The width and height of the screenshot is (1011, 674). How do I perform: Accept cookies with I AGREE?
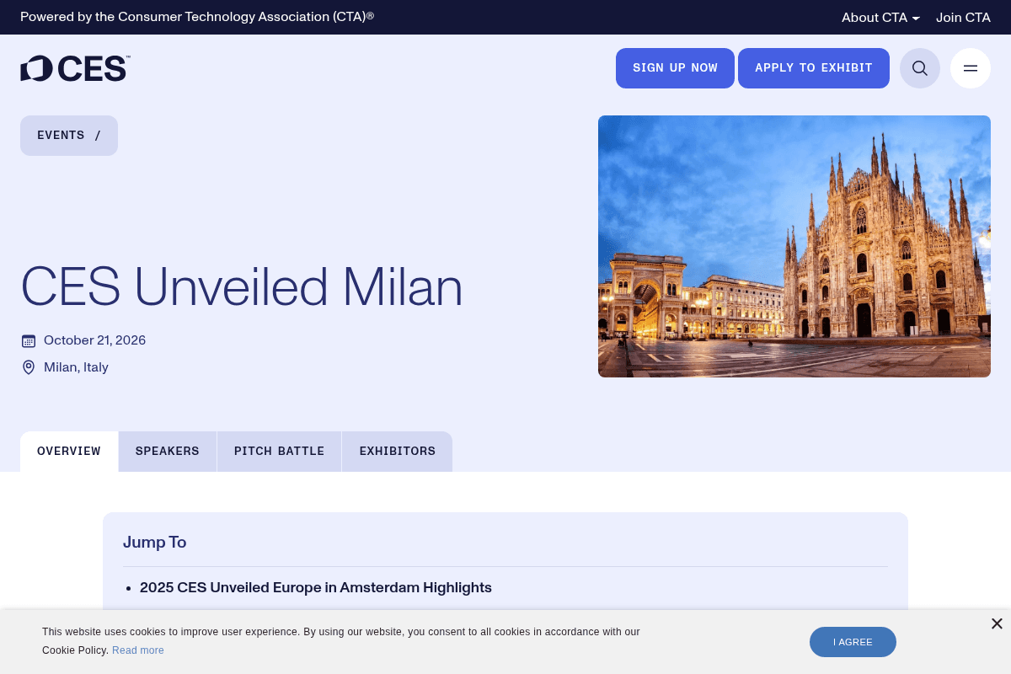pyautogui.click(x=853, y=642)
